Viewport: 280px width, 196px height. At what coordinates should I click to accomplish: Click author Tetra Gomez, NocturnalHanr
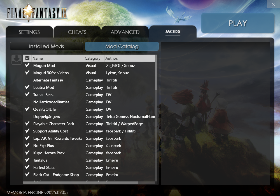pyautogui.click(x=130, y=116)
